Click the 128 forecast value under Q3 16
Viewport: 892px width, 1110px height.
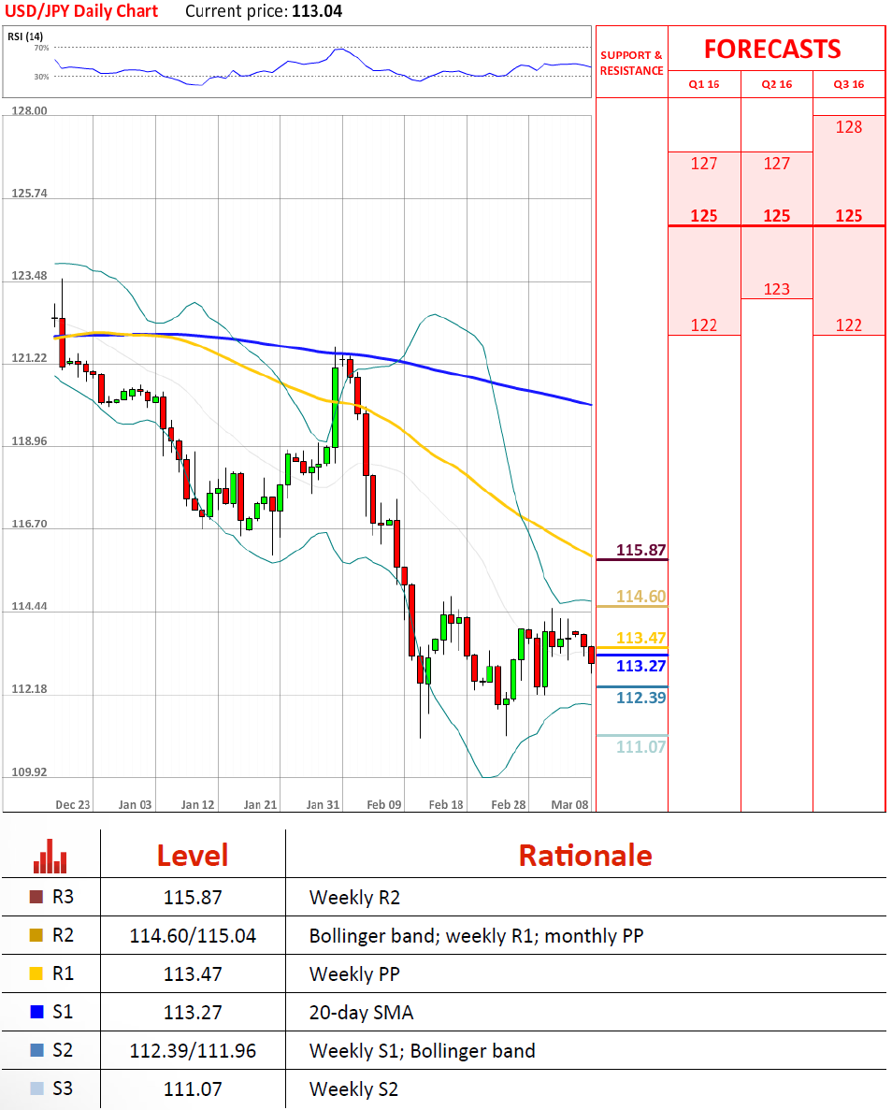(x=849, y=127)
